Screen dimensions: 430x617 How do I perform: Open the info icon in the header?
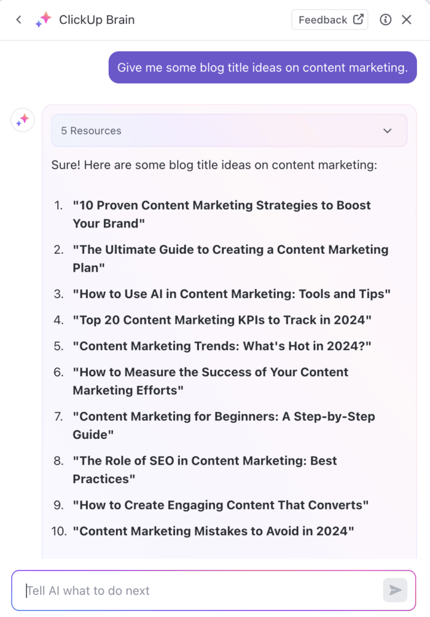pos(385,20)
